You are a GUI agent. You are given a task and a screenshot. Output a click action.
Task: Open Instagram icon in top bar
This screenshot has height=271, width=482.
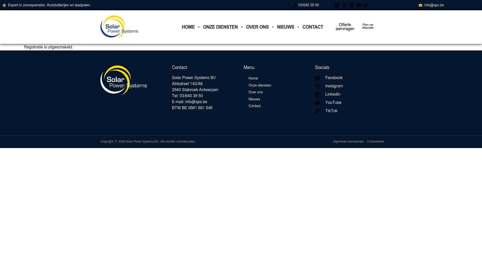click(x=344, y=5)
